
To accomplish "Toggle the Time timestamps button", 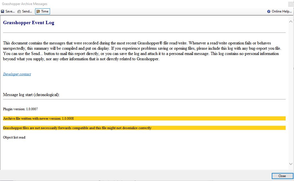I will coord(43,11).
